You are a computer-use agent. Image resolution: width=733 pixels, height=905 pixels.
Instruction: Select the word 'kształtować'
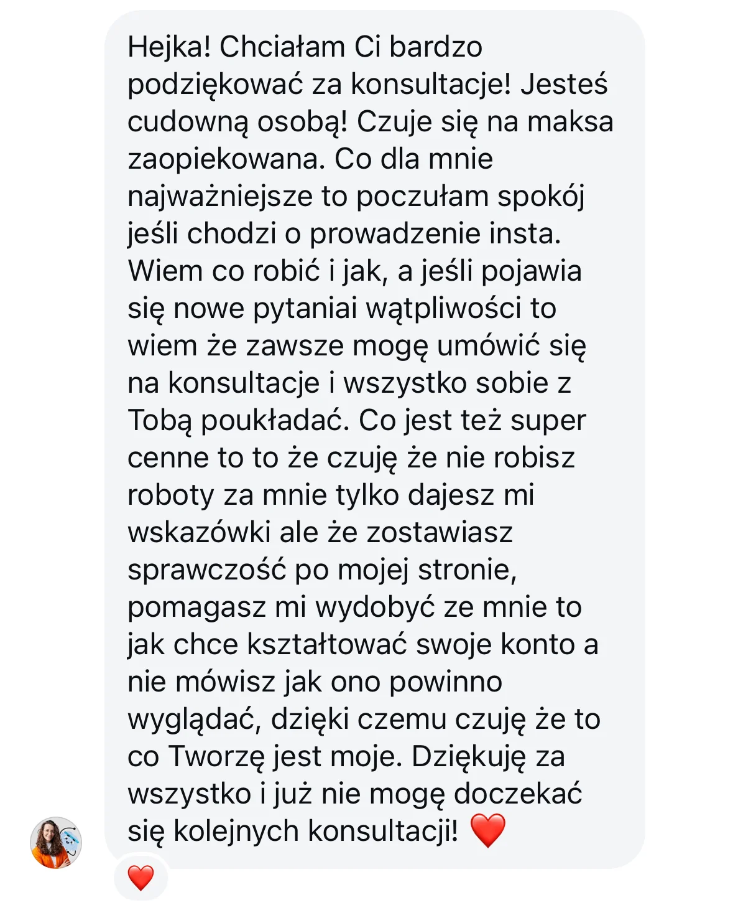click(x=327, y=644)
